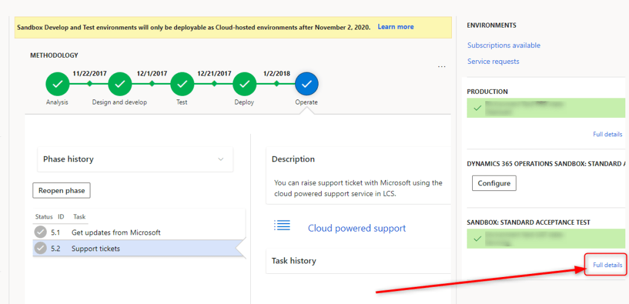
Task: Click the Configure button for Dynamics sandbox
Action: click(x=494, y=183)
